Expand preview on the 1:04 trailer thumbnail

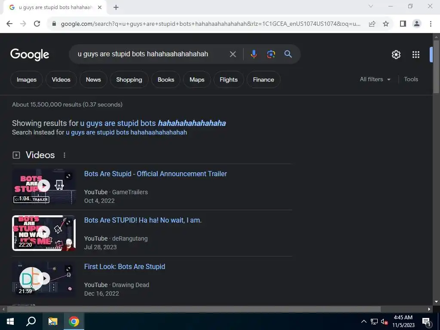pos(68,176)
